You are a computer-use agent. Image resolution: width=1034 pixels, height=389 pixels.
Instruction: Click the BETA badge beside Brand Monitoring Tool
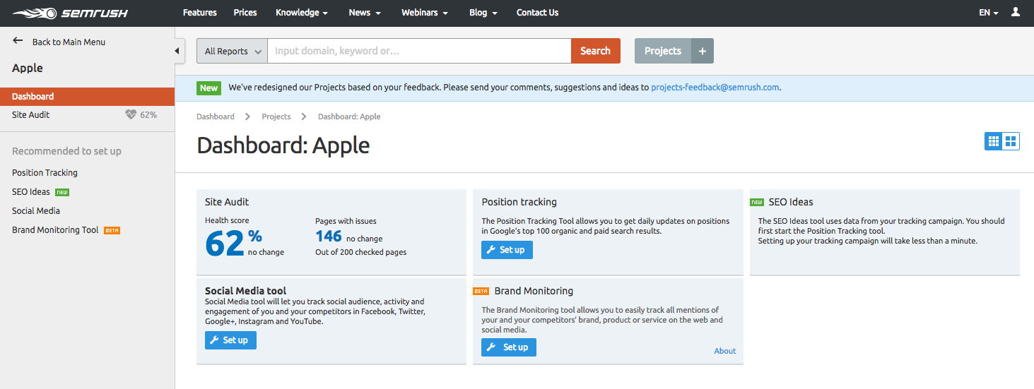point(112,230)
